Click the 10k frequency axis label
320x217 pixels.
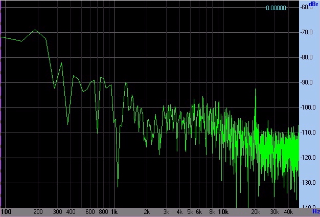[223, 212]
